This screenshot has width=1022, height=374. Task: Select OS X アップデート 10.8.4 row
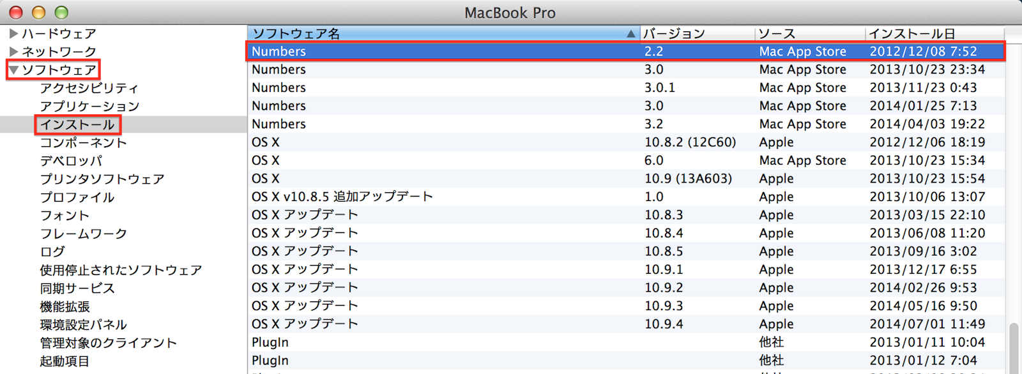626,233
